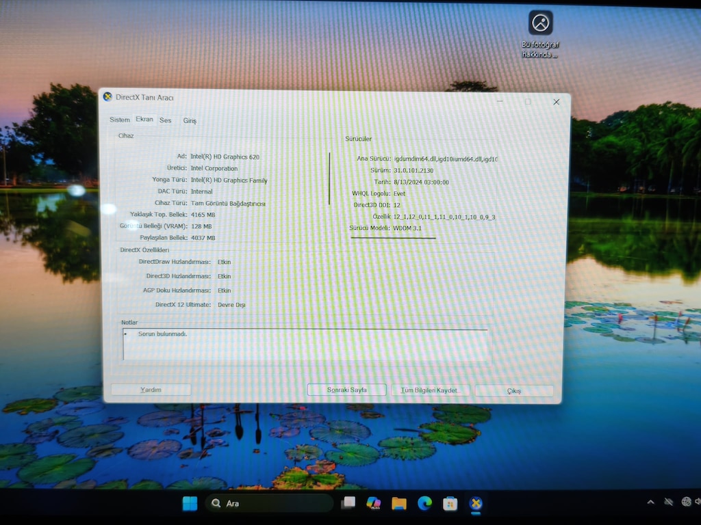Open the Sistem tab

click(x=120, y=120)
